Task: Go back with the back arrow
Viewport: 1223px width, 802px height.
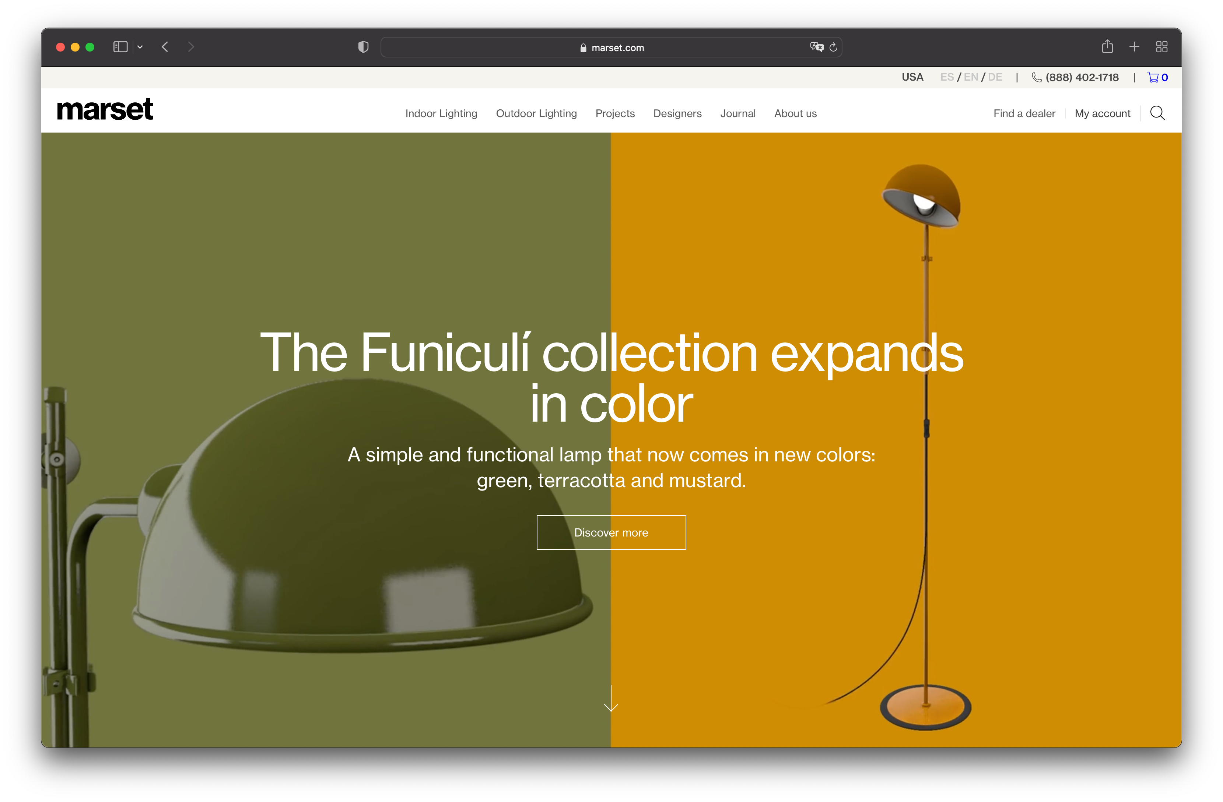Action: [165, 47]
